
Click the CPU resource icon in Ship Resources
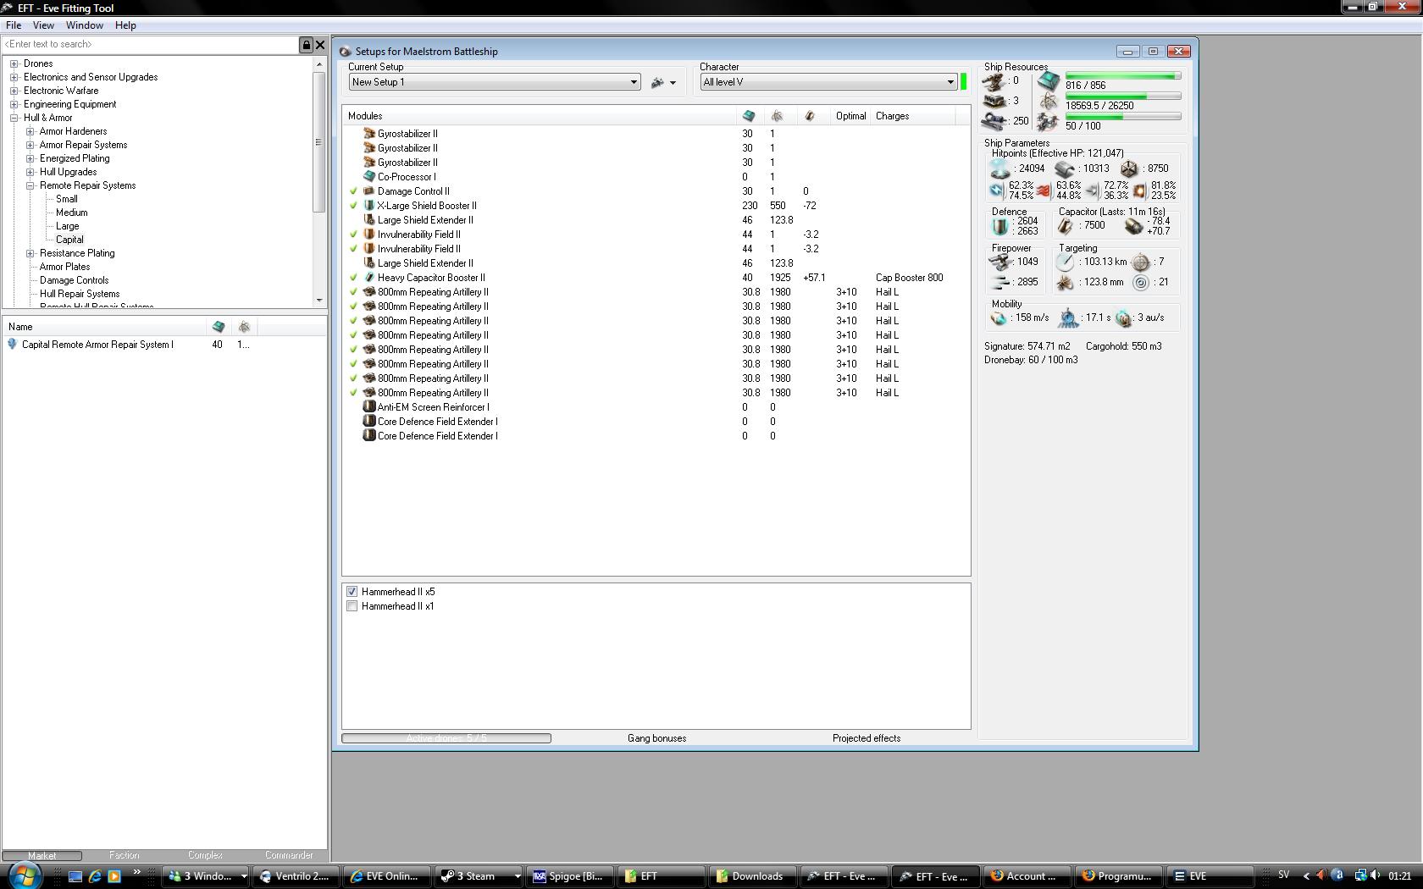1049,81
